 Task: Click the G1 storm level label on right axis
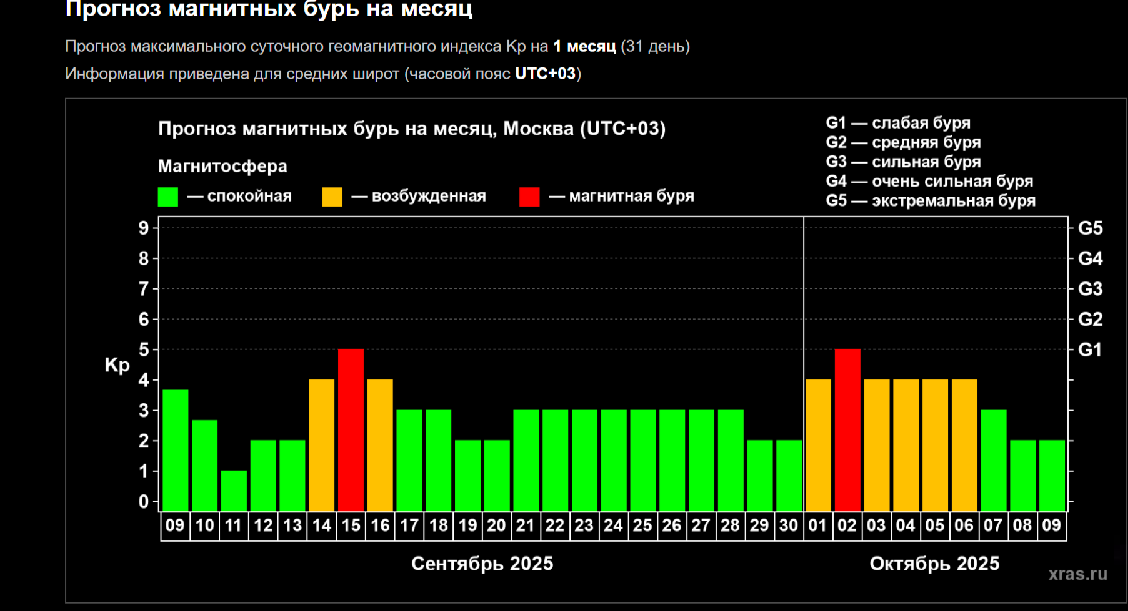[1090, 349]
